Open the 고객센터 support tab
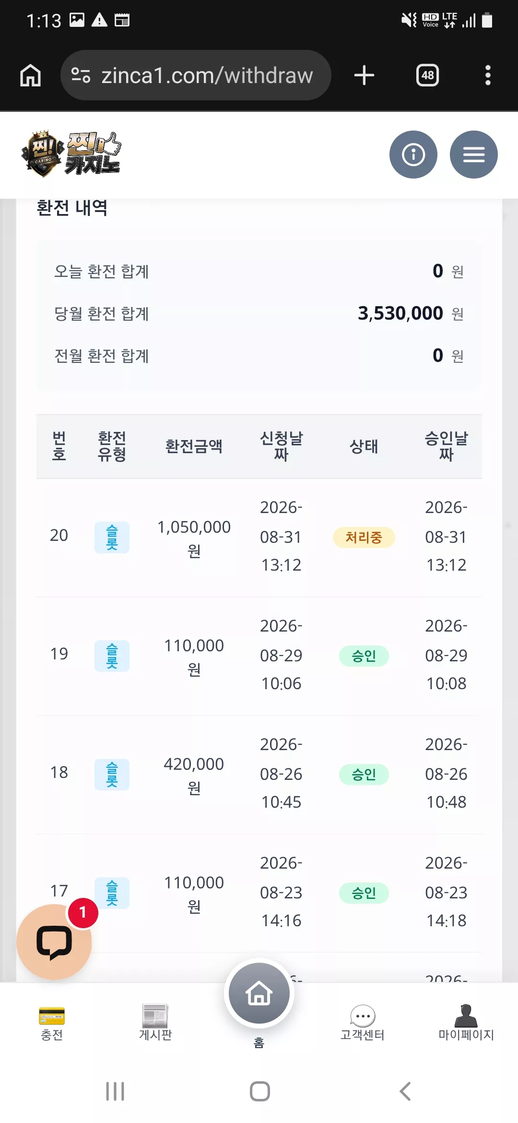The height and width of the screenshot is (1123, 518). click(363, 1024)
